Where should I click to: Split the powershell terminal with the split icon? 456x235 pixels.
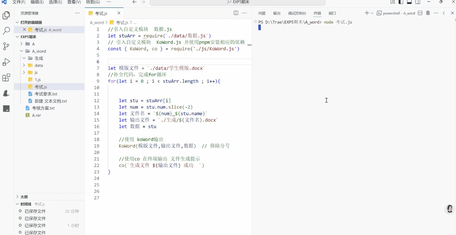click(x=420, y=13)
